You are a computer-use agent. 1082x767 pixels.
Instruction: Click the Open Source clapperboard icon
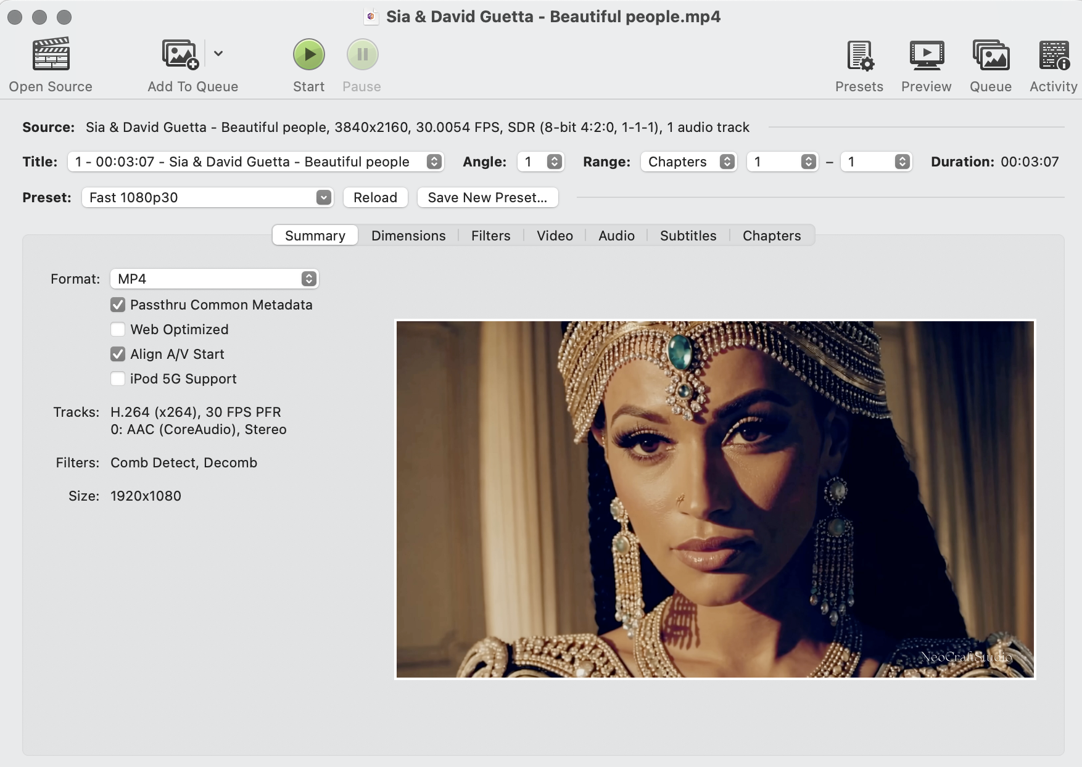tap(51, 54)
